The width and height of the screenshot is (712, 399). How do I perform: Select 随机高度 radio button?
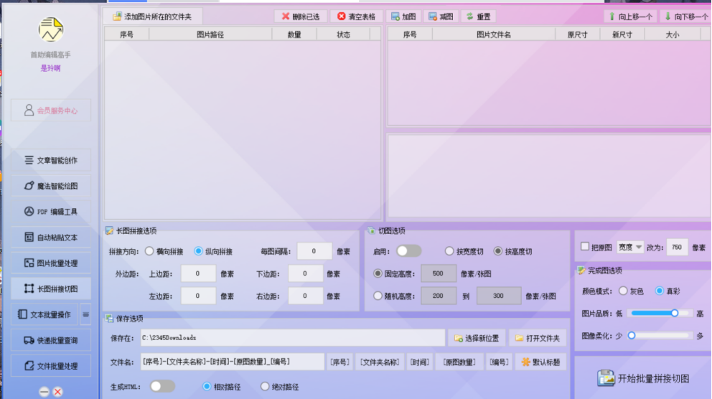tap(378, 296)
